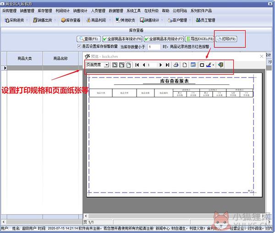Expand the 采购进货 dropdown arrow
Viewport: 275px width, 233px height.
pyautogui.click(x=27, y=20)
